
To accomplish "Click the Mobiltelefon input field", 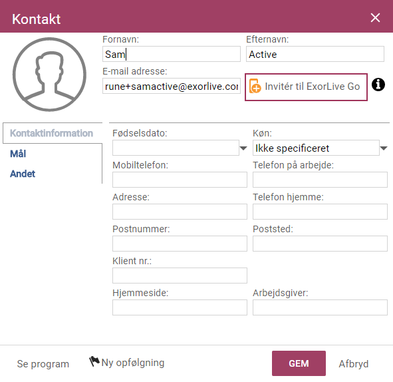I will coord(180,180).
